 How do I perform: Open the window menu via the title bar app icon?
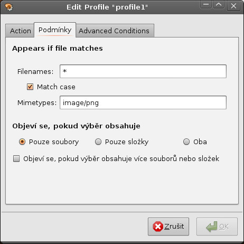click(8, 7)
